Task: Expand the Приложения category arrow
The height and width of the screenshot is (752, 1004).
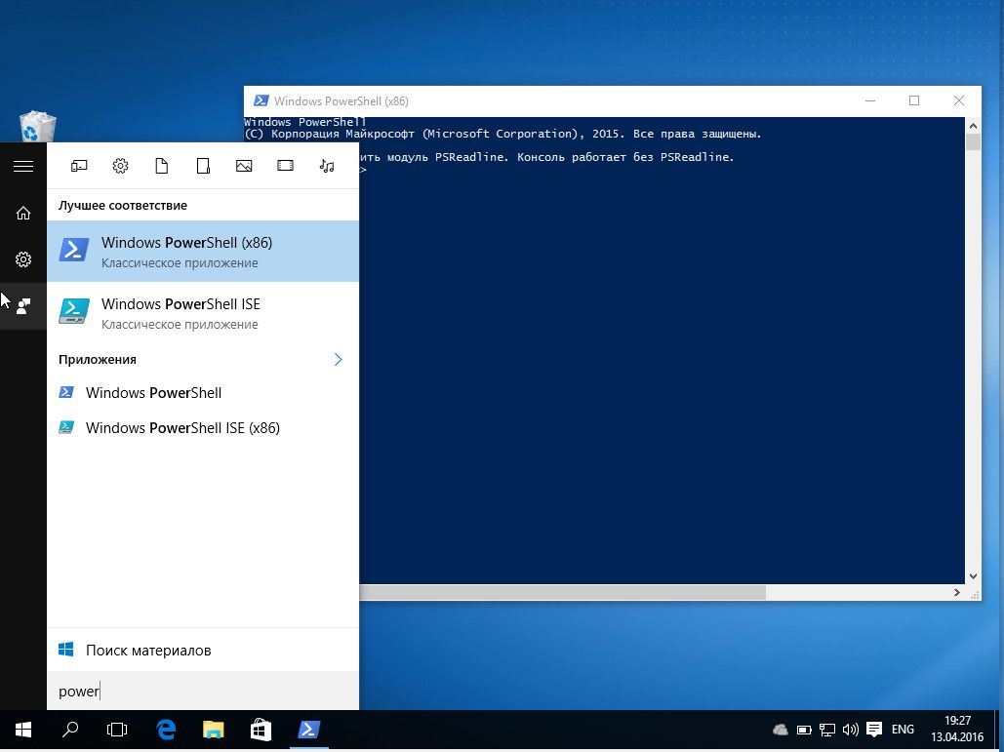Action: (x=338, y=360)
